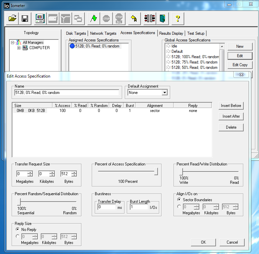Open Results Display tab

coord(171,33)
